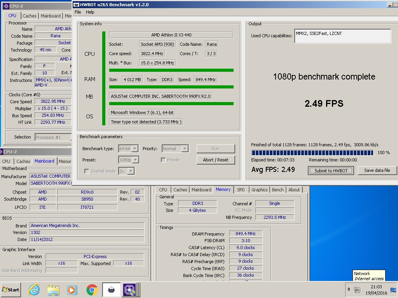398x298 pixels.
Task: Click the Network Internet access tooltip
Action: (x=369, y=275)
